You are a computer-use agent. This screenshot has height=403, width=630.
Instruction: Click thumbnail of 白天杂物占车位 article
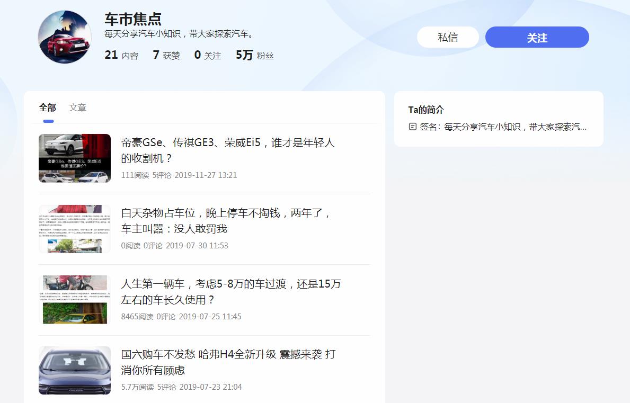click(75, 229)
